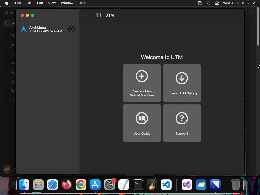Open Browse UTM Gallery tile
The width and height of the screenshot is (260, 195).
click(182, 83)
